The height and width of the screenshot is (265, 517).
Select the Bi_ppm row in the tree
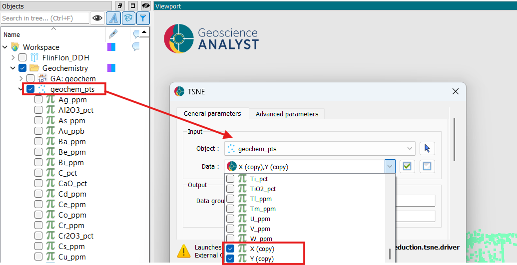(71, 163)
